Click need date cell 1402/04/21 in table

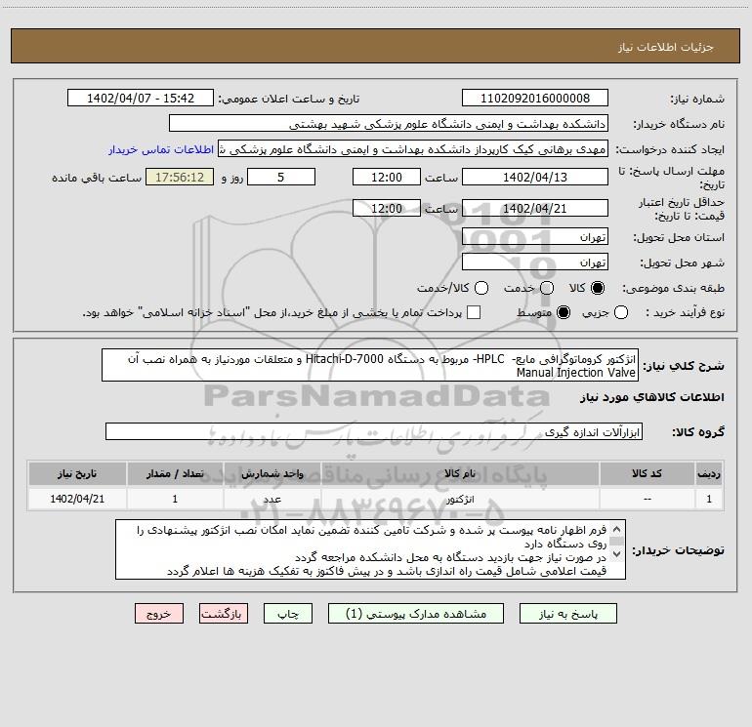pyautogui.click(x=77, y=499)
